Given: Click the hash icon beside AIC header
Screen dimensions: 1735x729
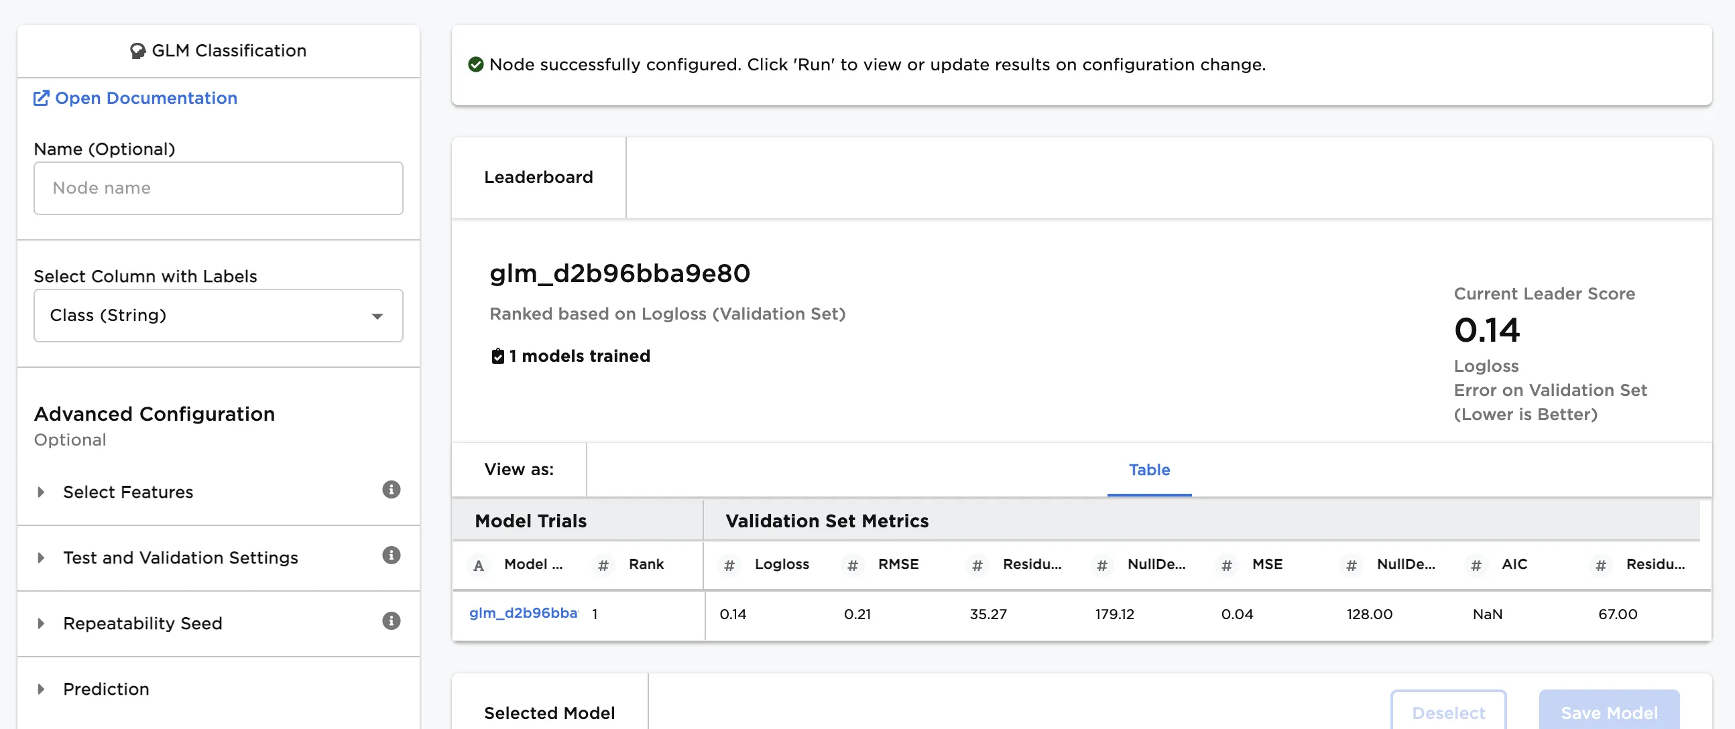Looking at the screenshot, I should click(1476, 566).
